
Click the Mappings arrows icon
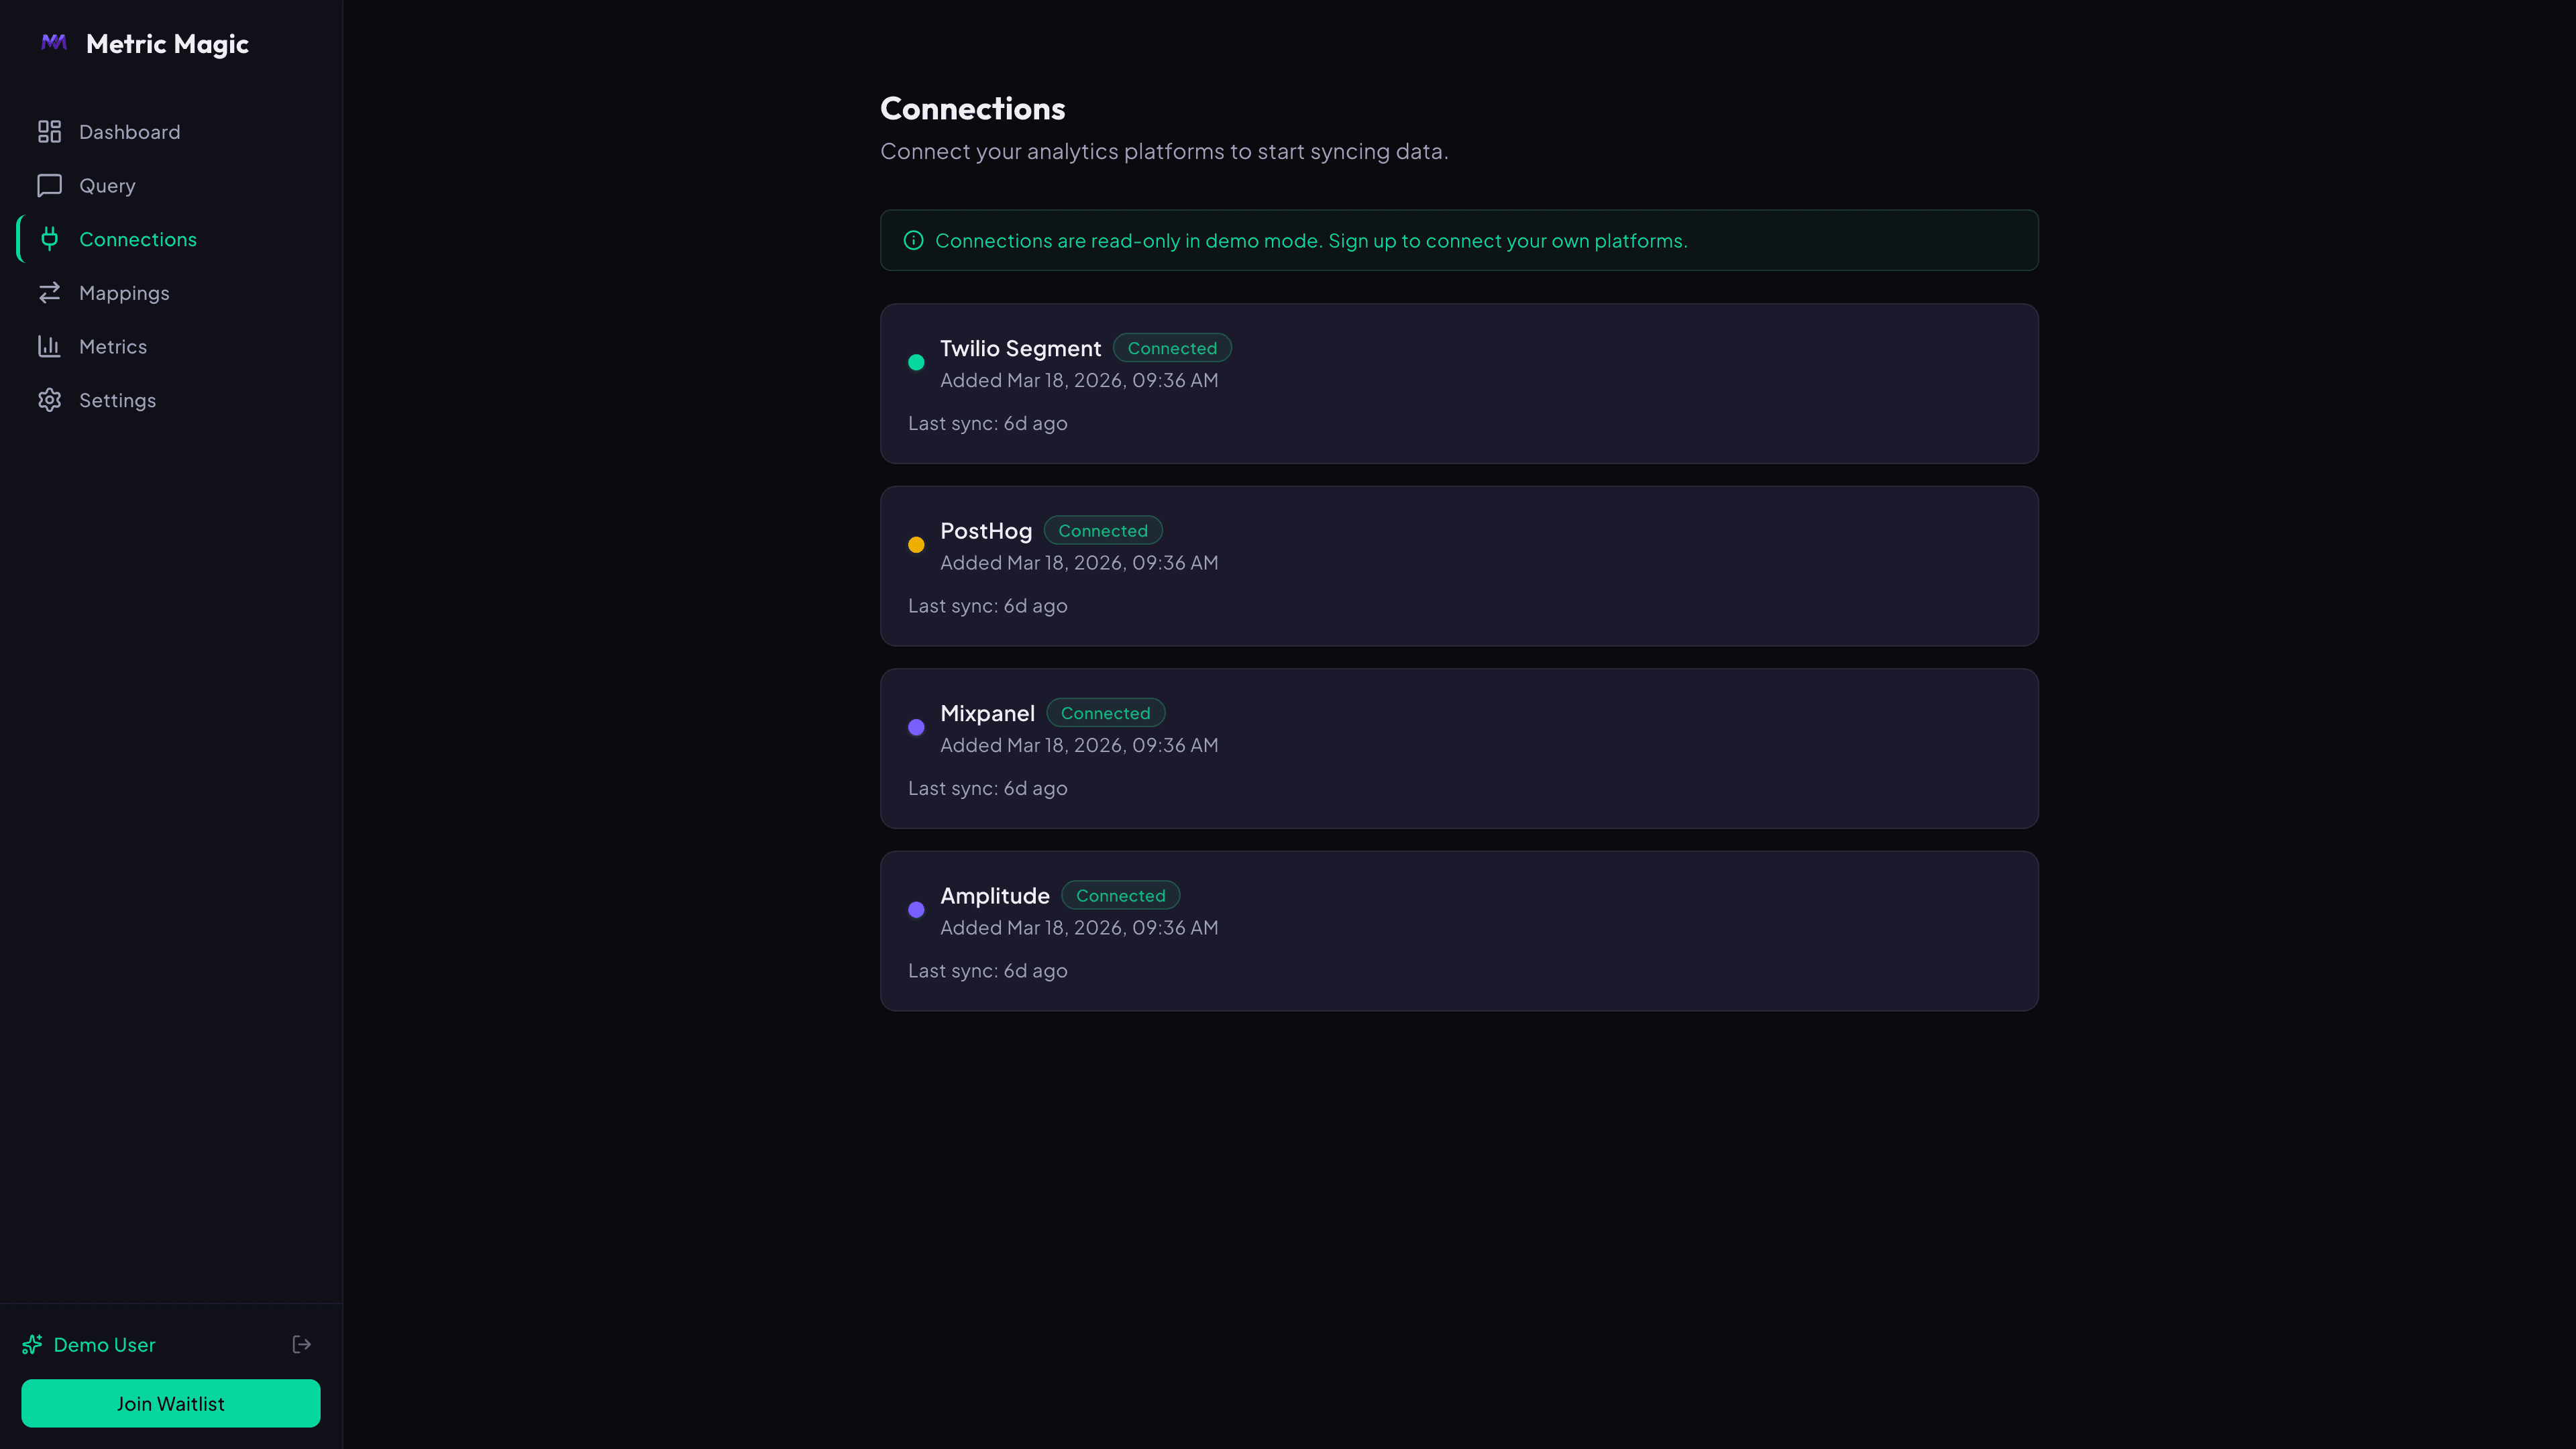point(50,292)
